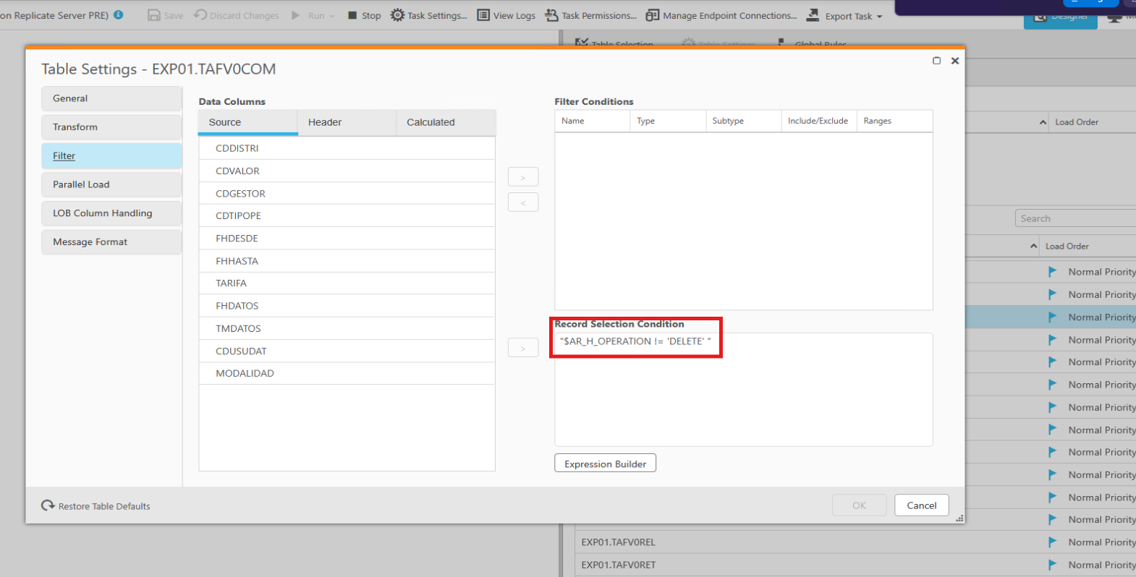The width and height of the screenshot is (1136, 577).
Task: Sort by the Include/Exclude column header
Action: coord(819,121)
